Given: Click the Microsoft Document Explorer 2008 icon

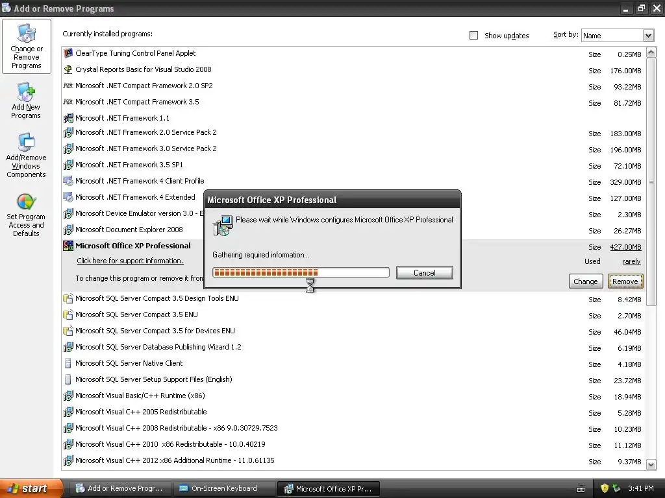Looking at the screenshot, I should (x=68, y=230).
